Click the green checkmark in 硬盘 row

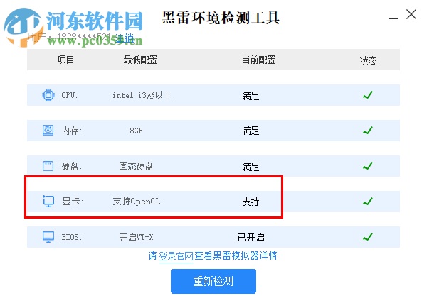tap(368, 166)
